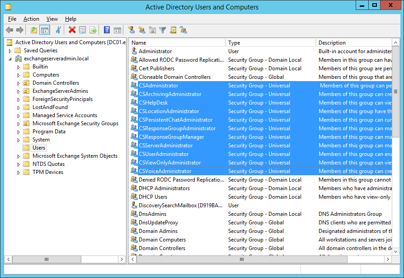Sort by the Description column header

point(354,43)
